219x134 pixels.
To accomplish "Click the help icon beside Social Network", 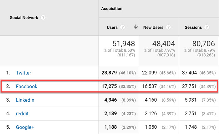I will [43, 18].
